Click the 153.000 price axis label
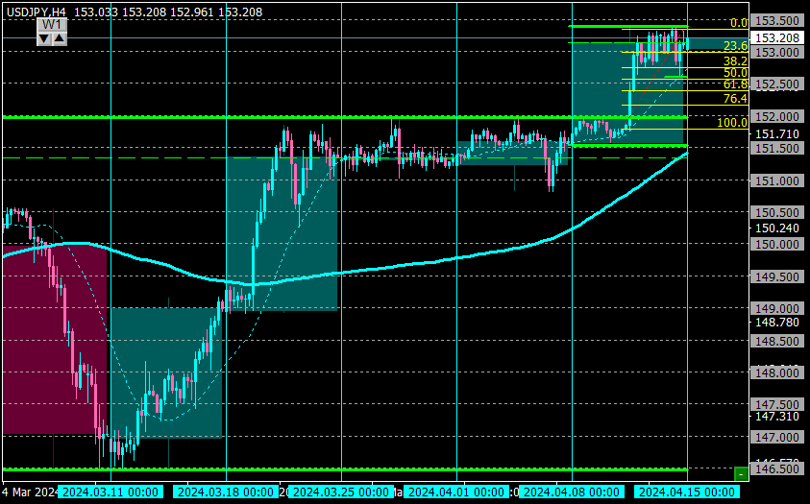This screenshot has height=504, width=810. click(777, 53)
